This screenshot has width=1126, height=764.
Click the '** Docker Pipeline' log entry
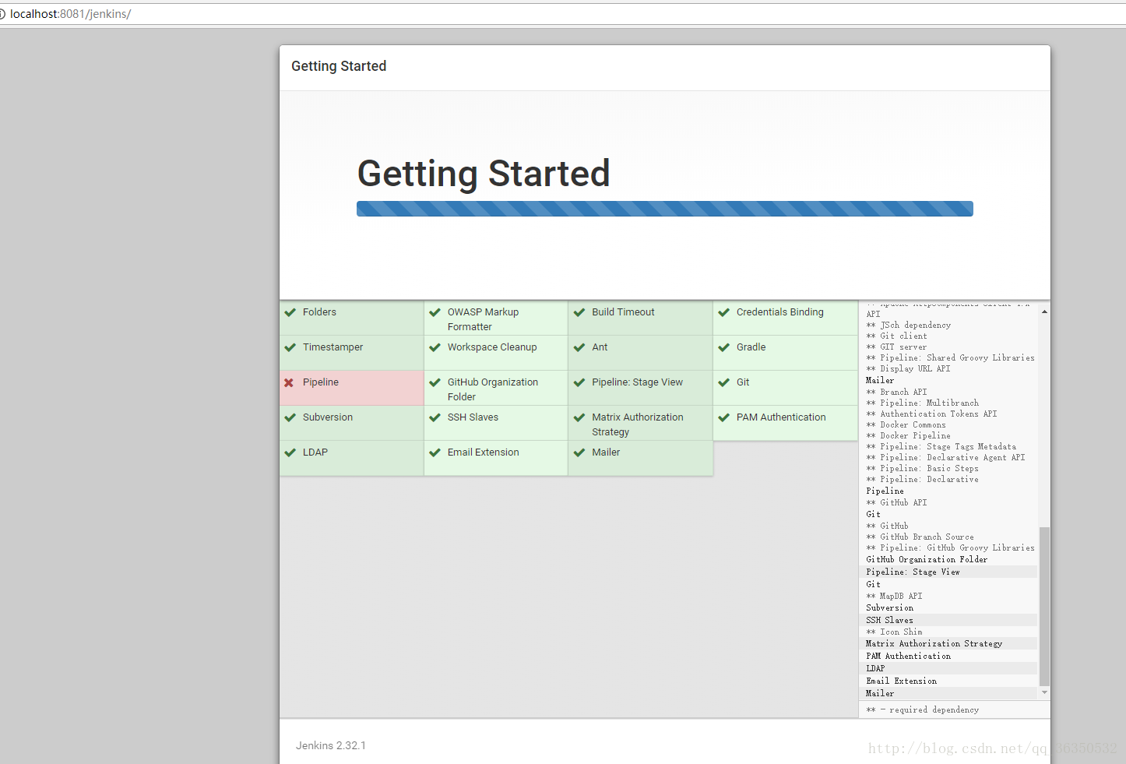[x=909, y=436]
